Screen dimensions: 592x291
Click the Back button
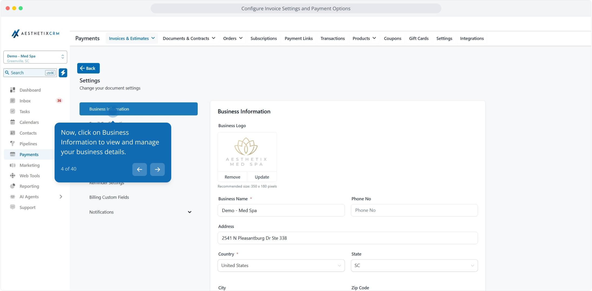coord(88,68)
